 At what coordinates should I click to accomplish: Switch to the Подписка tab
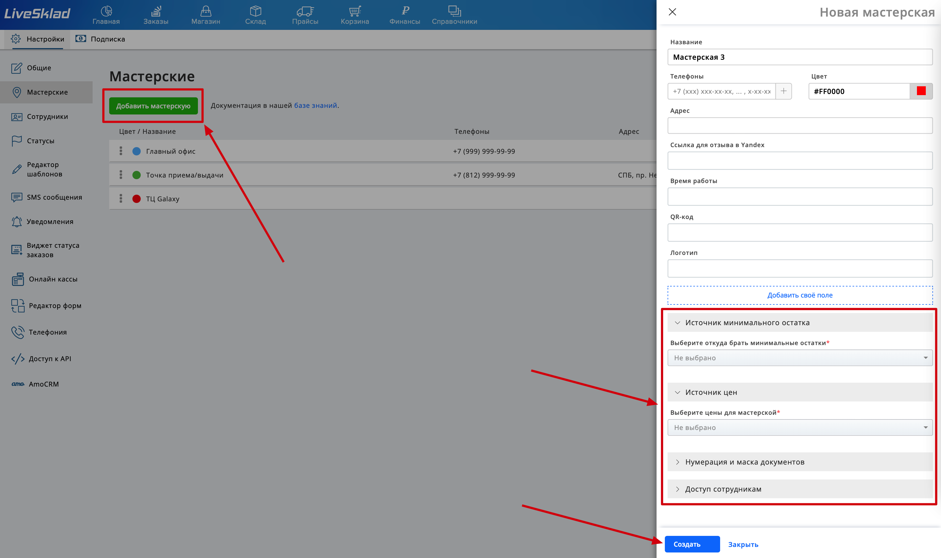pyautogui.click(x=100, y=39)
